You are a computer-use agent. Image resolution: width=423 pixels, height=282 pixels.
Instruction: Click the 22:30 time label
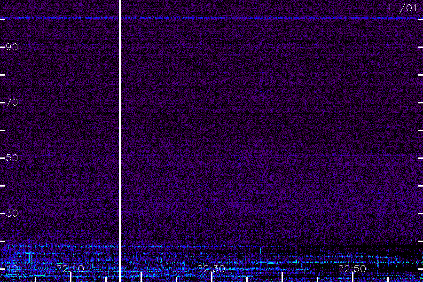211,268
